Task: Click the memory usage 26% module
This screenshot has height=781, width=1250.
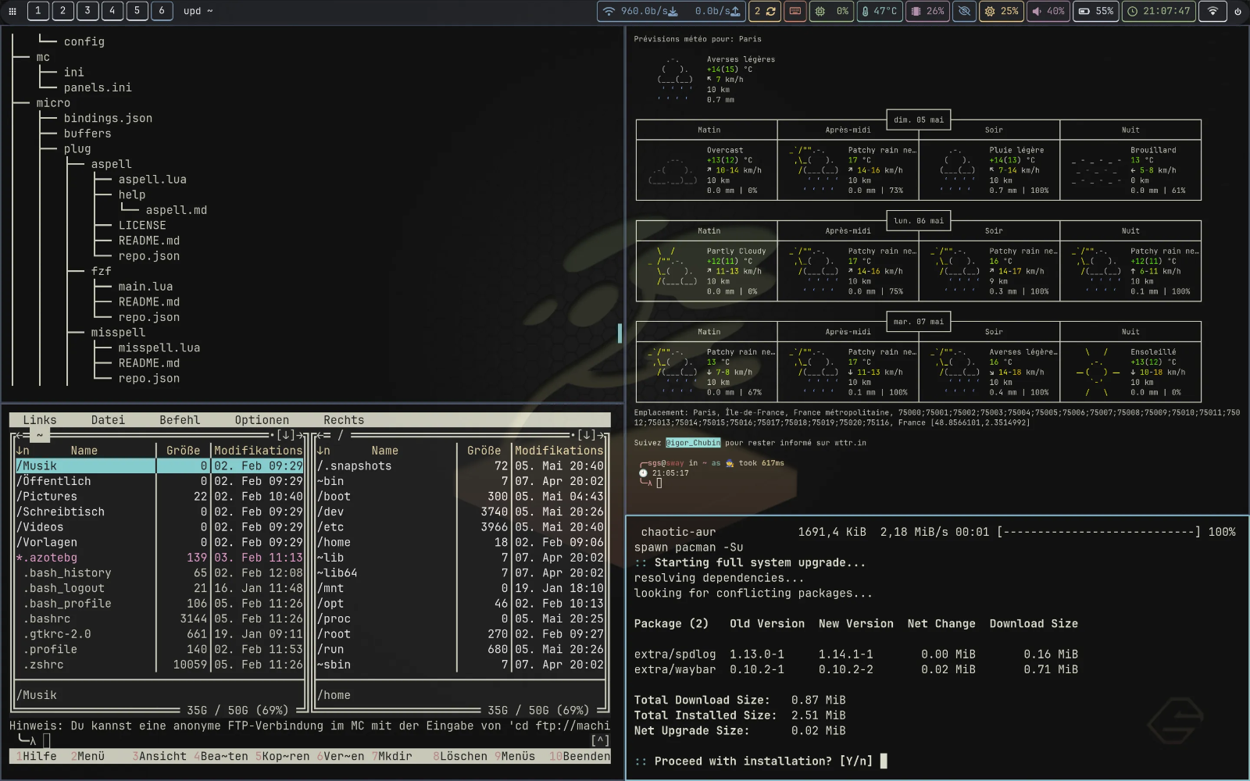Action: pos(927,11)
